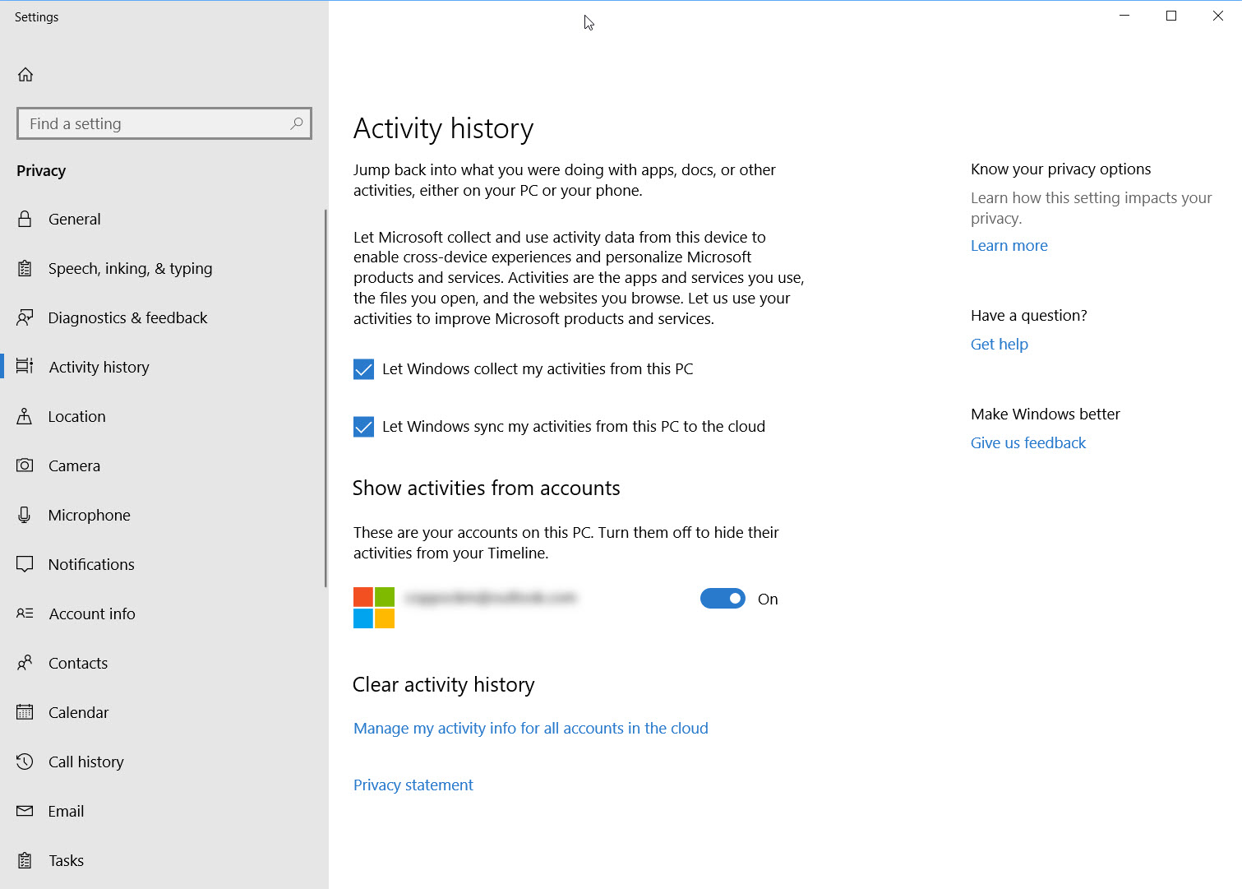Select Account info in the sidebar
Image resolution: width=1242 pixels, height=889 pixels.
click(163, 614)
